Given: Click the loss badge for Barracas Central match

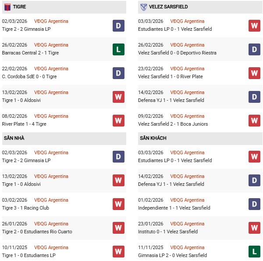Looking at the screenshot, I should pyautogui.click(x=118, y=49).
